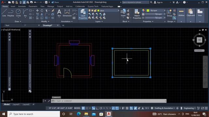
Task: Open the Parametric ribbon tab
Action: point(33,6)
